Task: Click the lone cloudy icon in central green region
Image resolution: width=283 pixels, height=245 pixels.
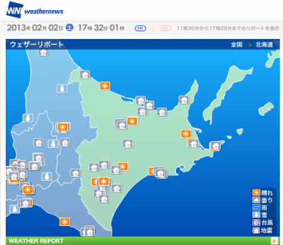Action: pos(128,144)
